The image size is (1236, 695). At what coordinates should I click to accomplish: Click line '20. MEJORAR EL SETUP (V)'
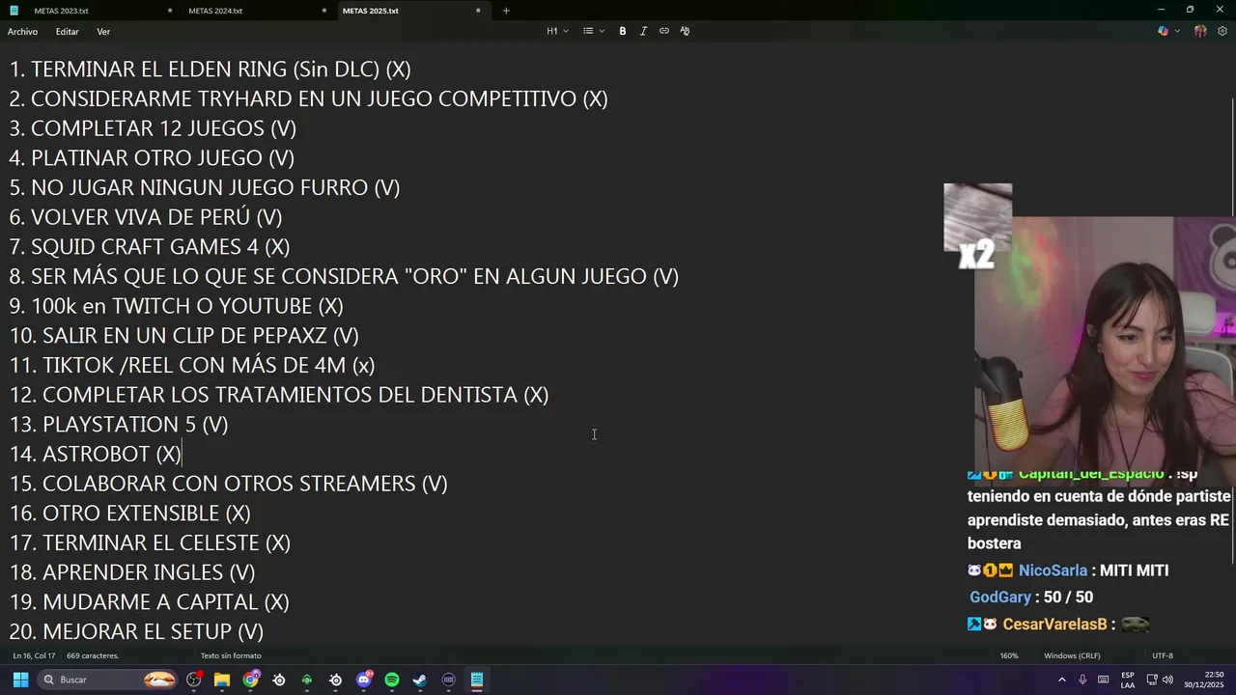[x=136, y=631]
